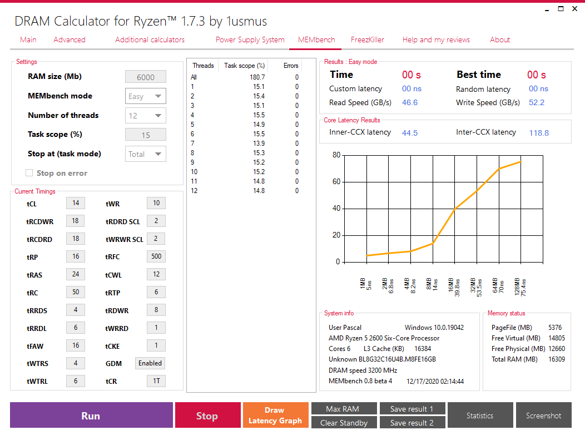The height and width of the screenshot is (440, 585).
Task: Select the All threads row
Action: 245,77
